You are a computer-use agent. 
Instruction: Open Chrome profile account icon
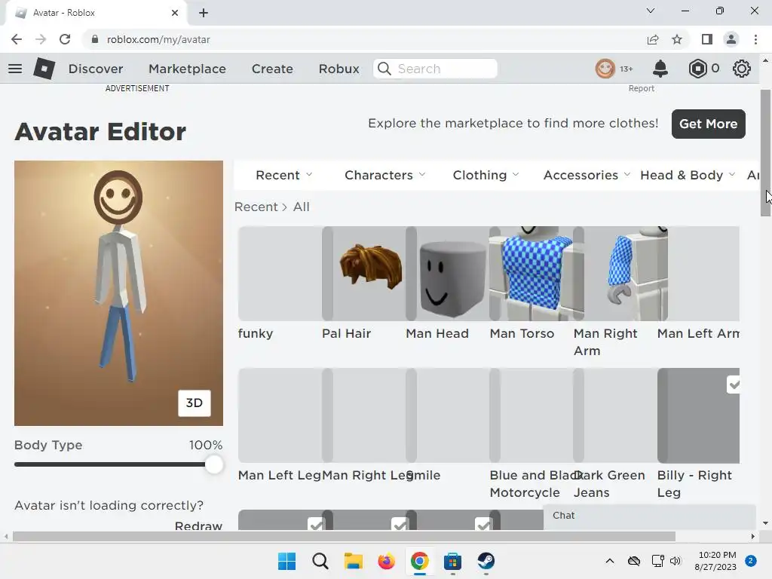coord(731,39)
